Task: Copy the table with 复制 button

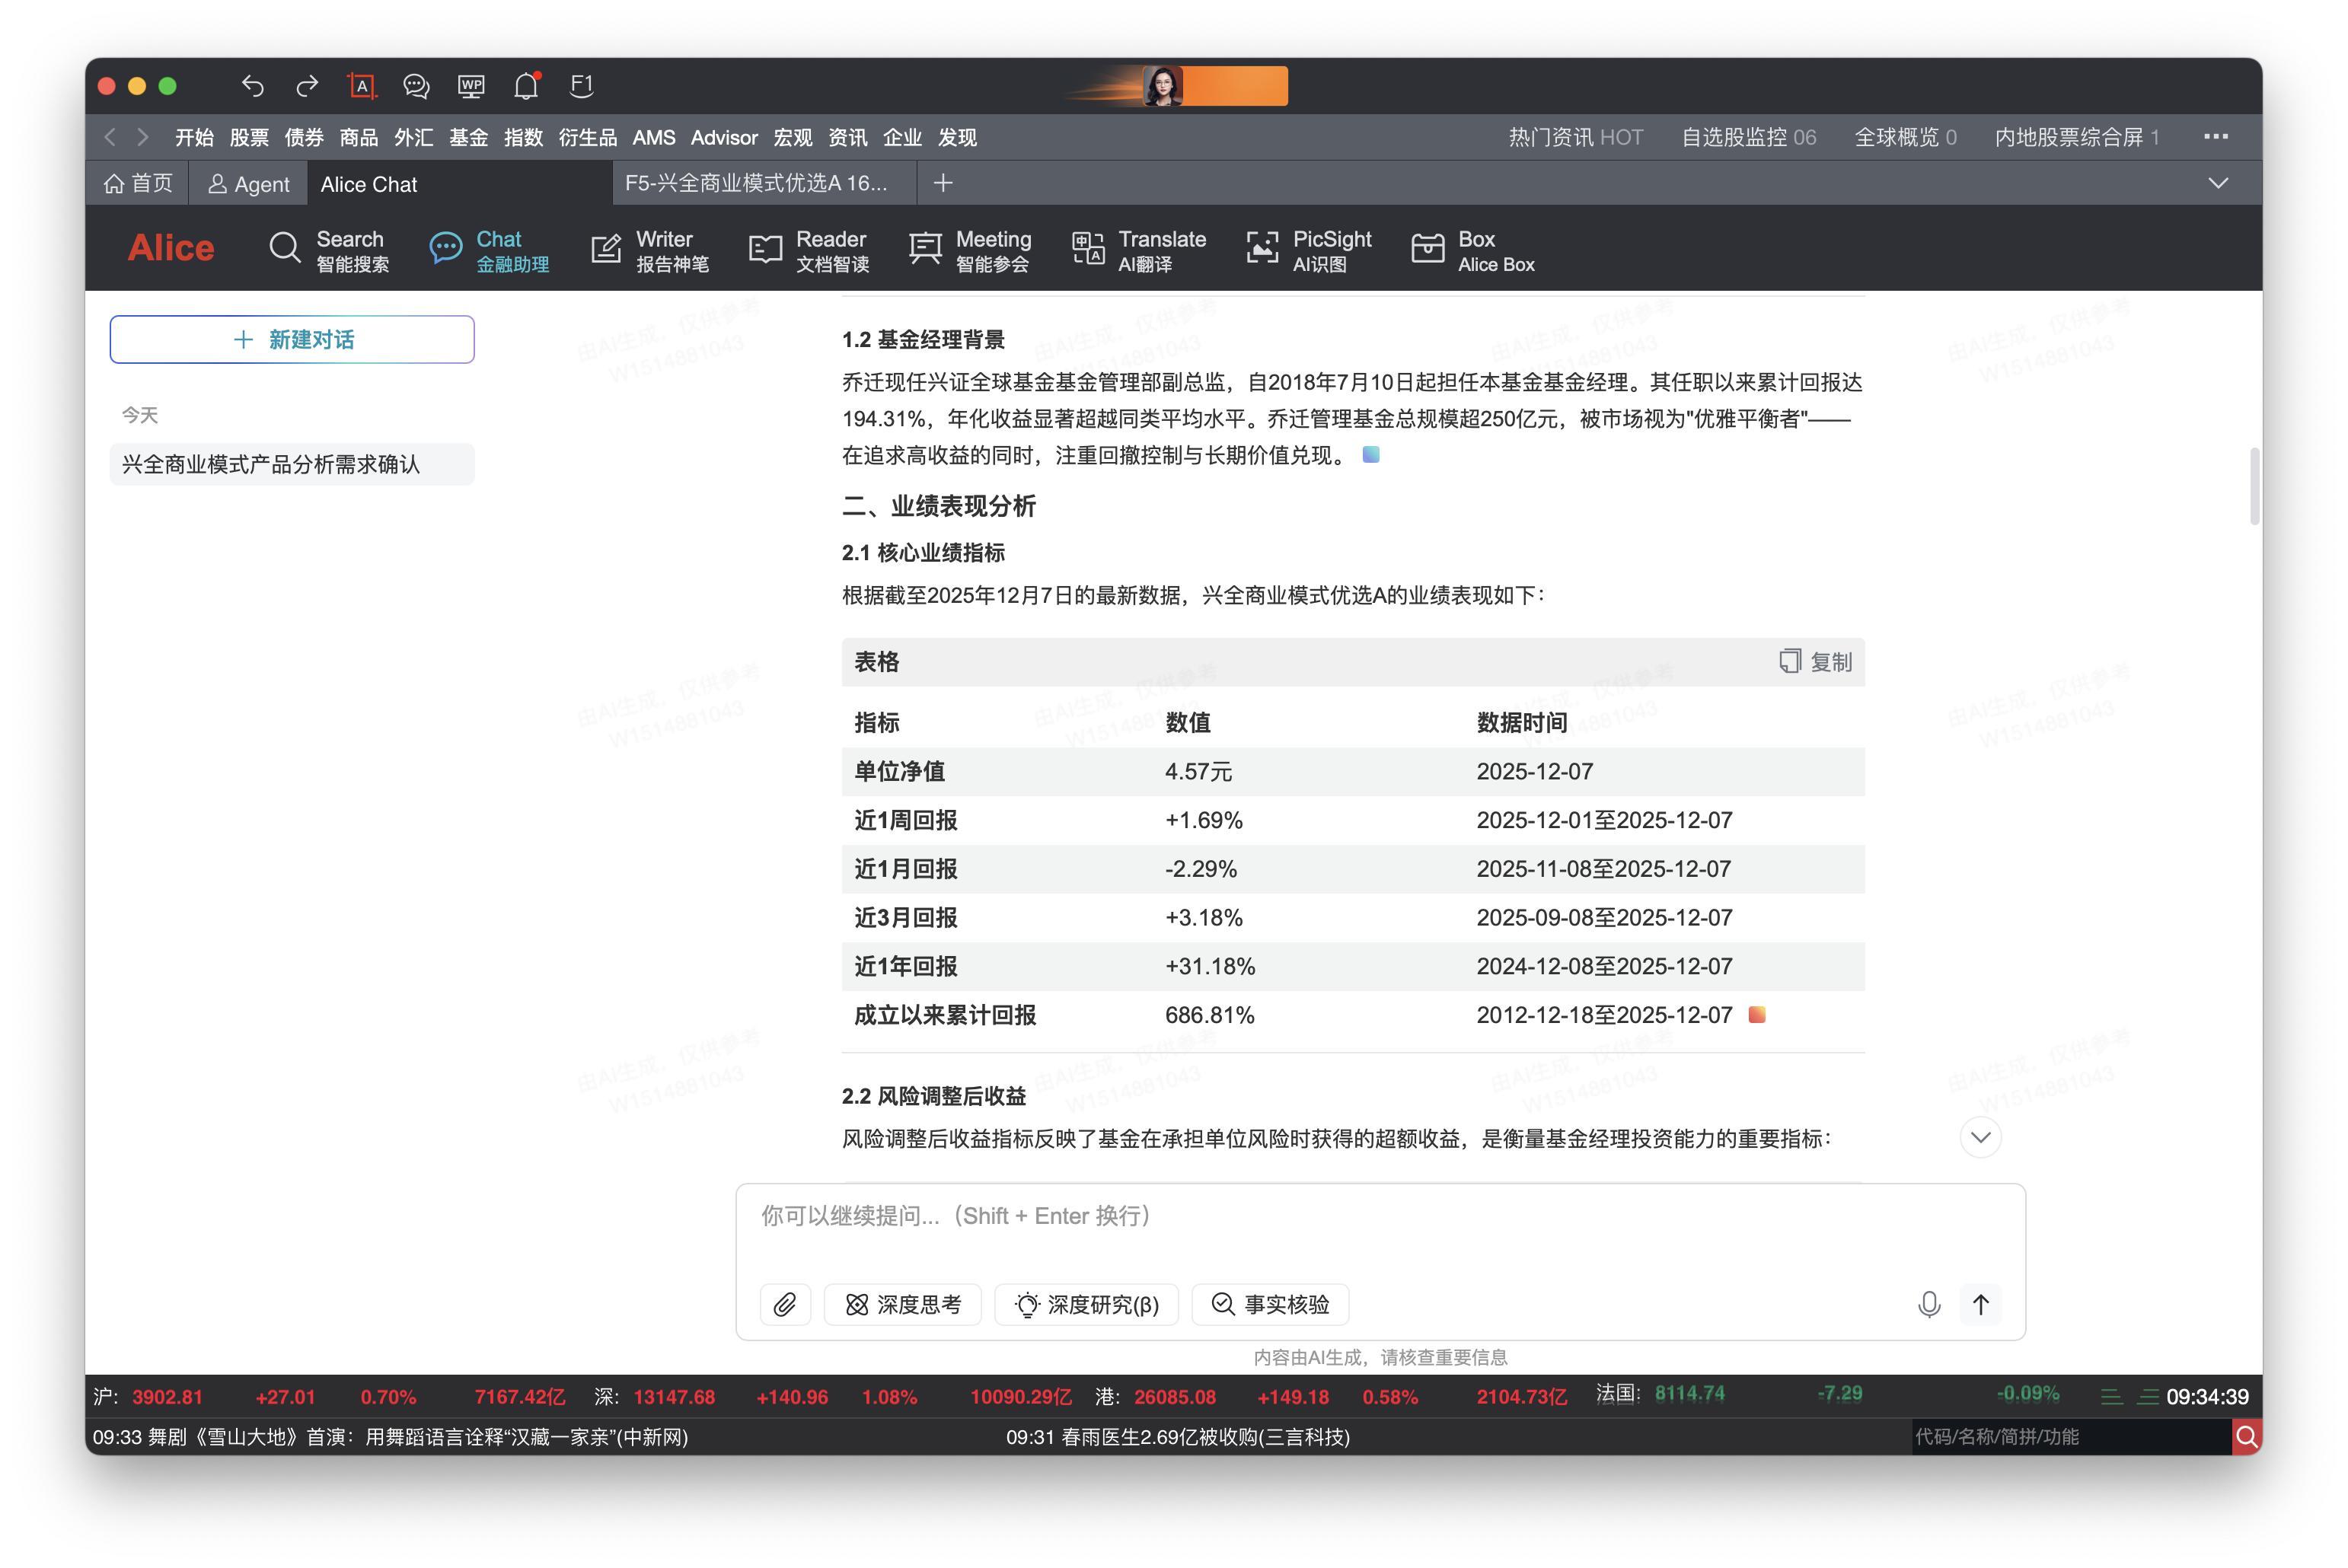Action: tap(1815, 662)
